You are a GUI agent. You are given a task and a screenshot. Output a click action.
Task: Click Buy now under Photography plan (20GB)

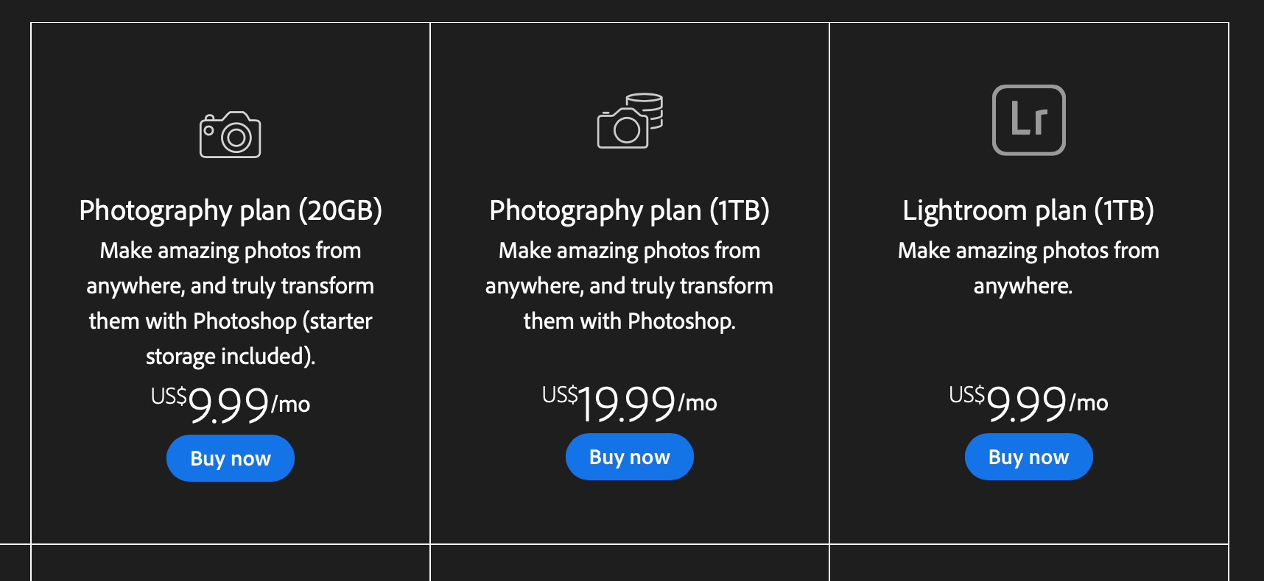click(x=230, y=457)
